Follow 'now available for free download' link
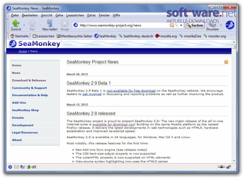 click(131, 91)
